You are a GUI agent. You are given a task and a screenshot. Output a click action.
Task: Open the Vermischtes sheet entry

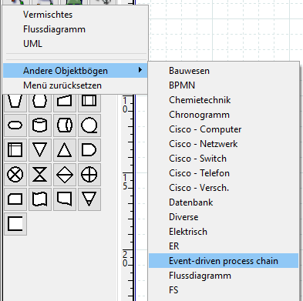pos(48,15)
